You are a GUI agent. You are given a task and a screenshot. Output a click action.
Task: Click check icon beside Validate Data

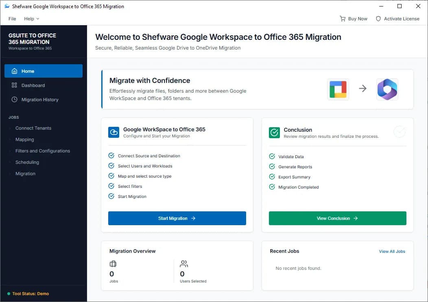(x=272, y=156)
